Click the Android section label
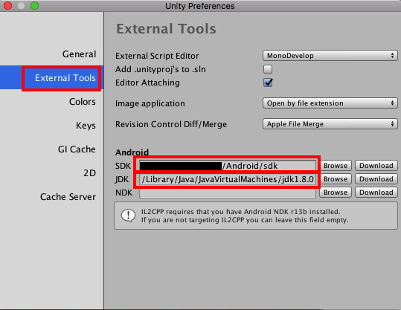 (132, 152)
